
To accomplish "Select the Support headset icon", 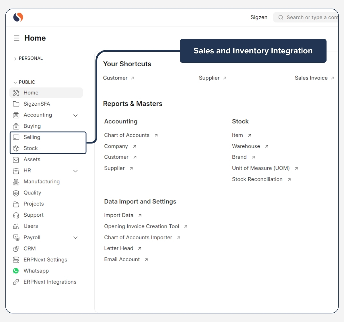I will point(16,215).
